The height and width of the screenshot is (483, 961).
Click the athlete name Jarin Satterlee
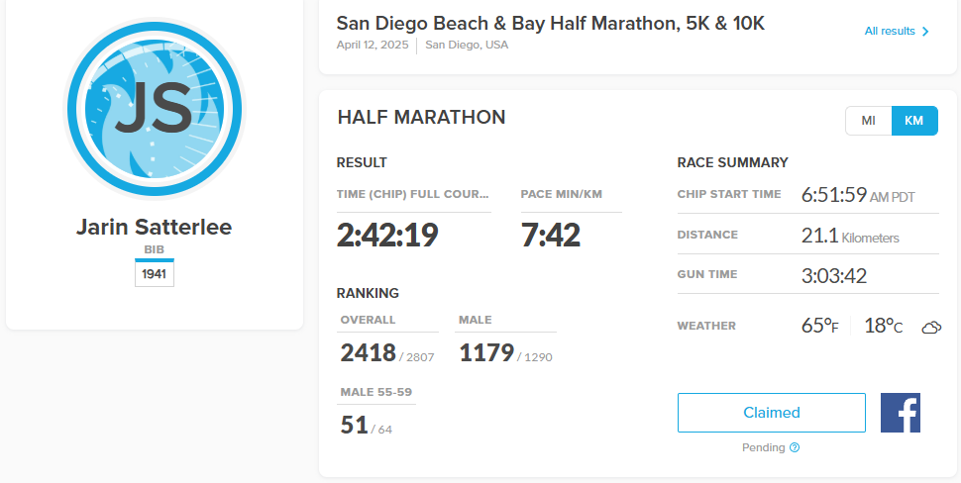click(x=155, y=227)
